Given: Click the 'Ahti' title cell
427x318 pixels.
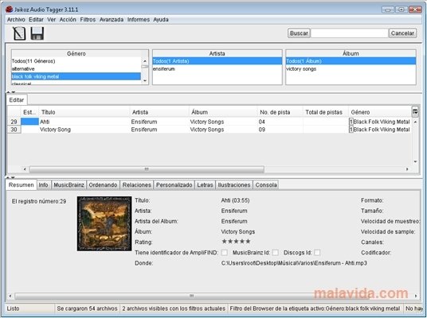Looking at the screenshot, I should (x=84, y=122).
